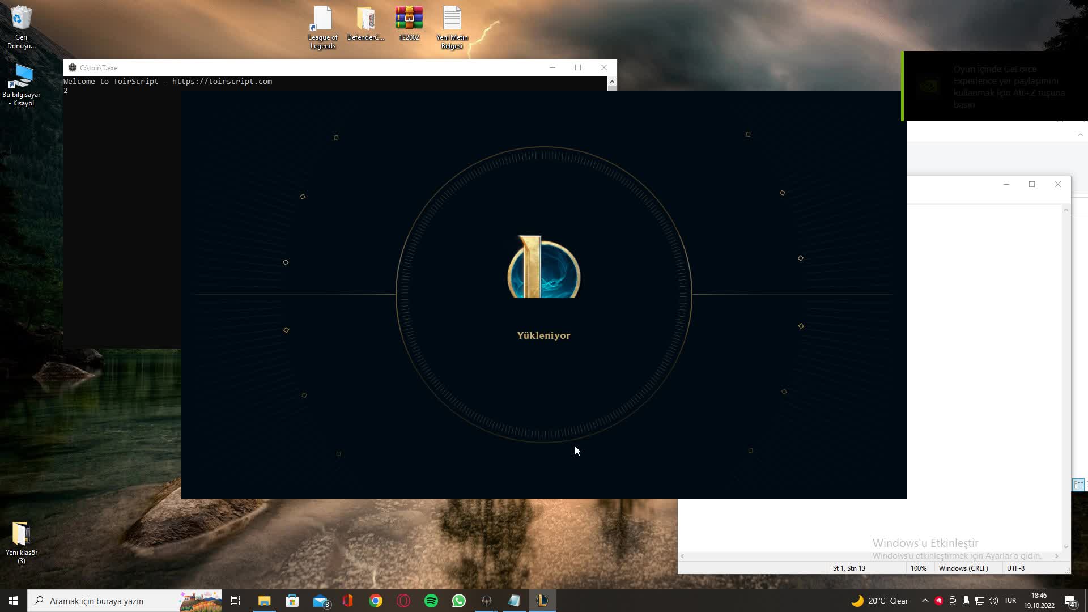Viewport: 1088px width, 612px height.
Task: Open the notification center with 41 alerts
Action: point(1070,601)
